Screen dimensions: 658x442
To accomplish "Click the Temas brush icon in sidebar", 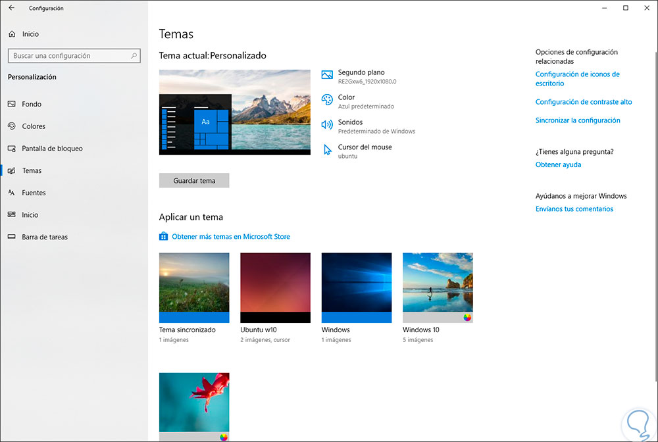I will coord(12,170).
